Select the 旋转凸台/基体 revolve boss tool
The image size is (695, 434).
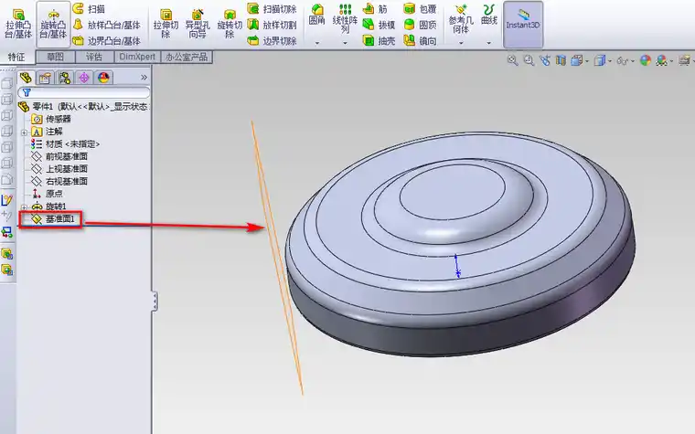[53, 25]
